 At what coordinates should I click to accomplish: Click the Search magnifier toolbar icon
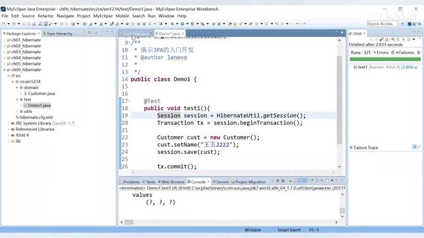tap(203, 24)
